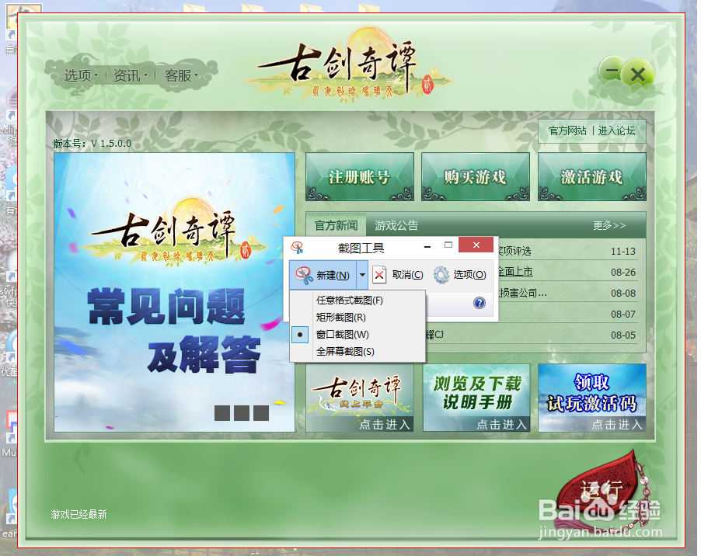Screen dimensions: 701x556
Task: Open the 古剑奇谭 online platform banner
Action: click(x=360, y=398)
